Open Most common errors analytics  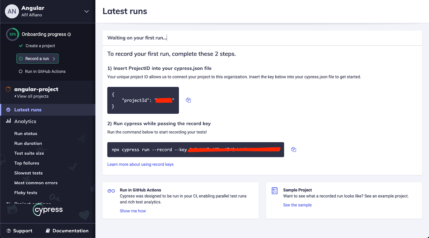pos(36,183)
